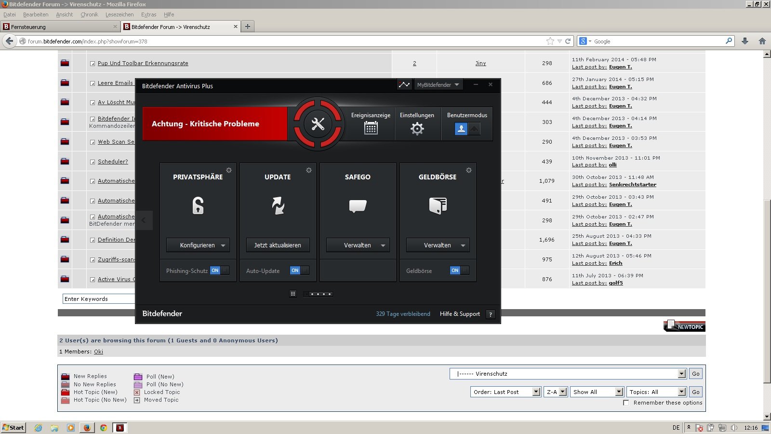Select the user icon under Benutzermodus
The width and height of the screenshot is (771, 434).
coord(461,129)
